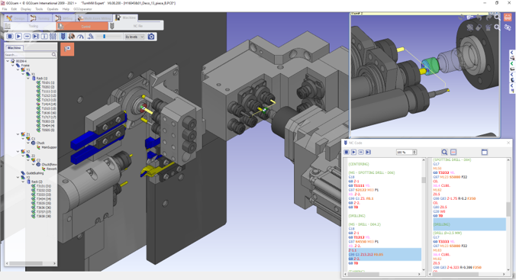Take a snapshot with the camera icon

151,37
